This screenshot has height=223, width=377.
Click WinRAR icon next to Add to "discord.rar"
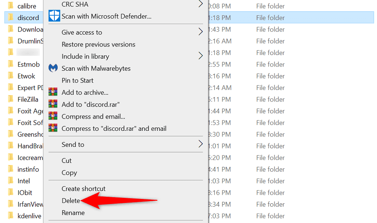(53, 104)
